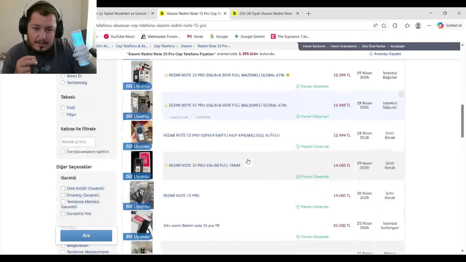The image size is (466, 262).
Task: Open the favorites list icon
Action: click(407, 25)
